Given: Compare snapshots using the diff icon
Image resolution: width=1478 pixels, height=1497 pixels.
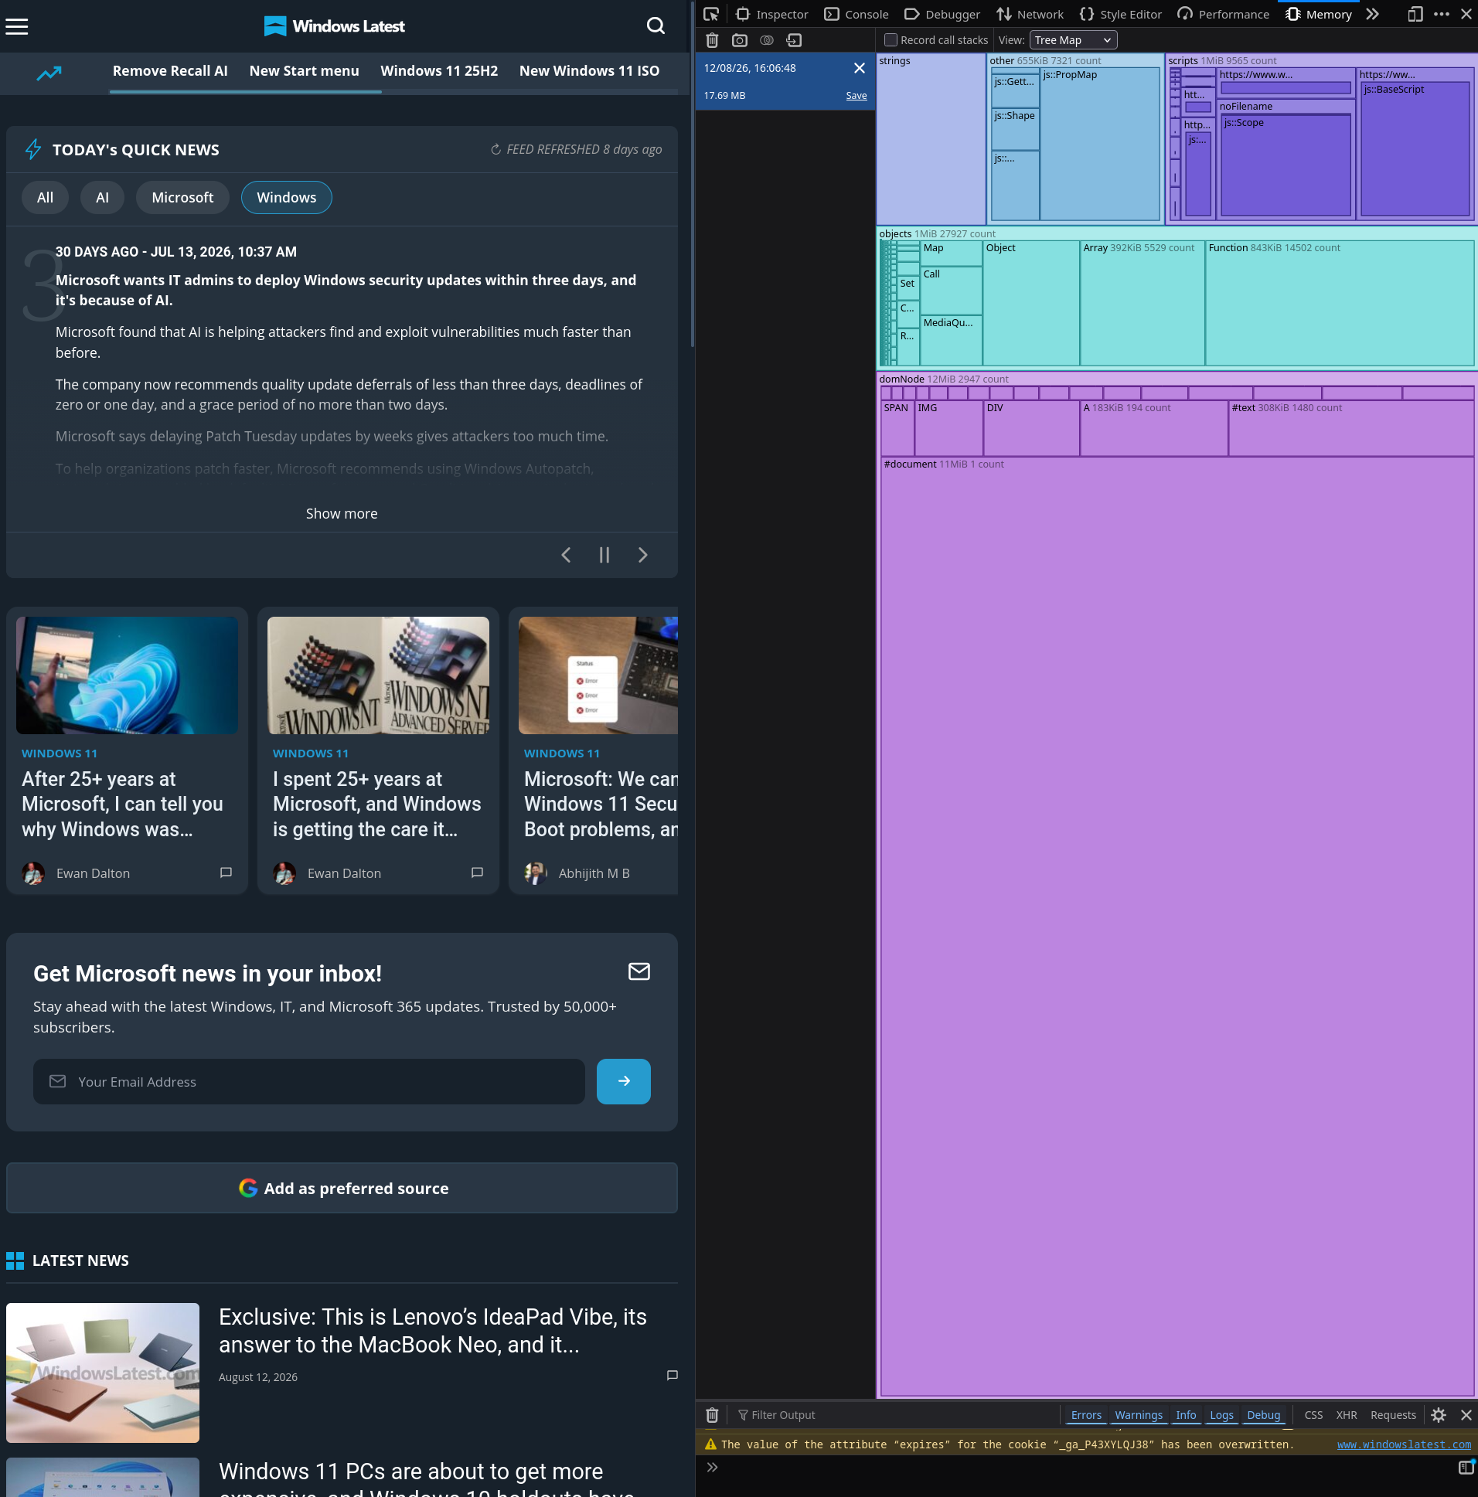Looking at the screenshot, I should pyautogui.click(x=767, y=40).
